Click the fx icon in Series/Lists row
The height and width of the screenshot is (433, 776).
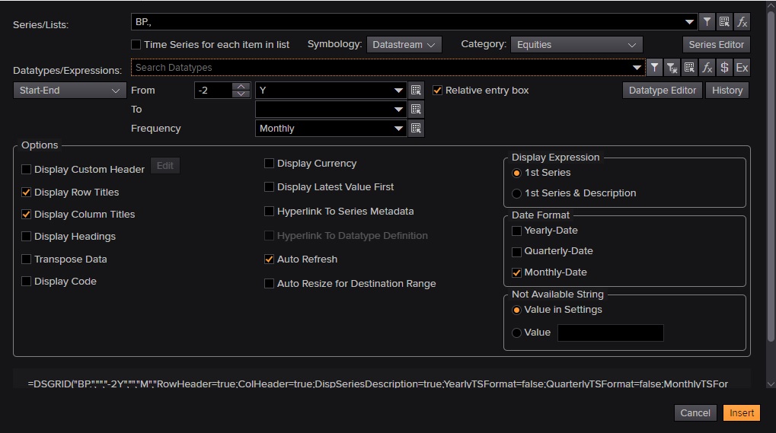point(742,22)
